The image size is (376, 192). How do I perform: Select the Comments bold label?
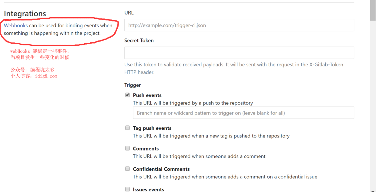click(x=146, y=148)
